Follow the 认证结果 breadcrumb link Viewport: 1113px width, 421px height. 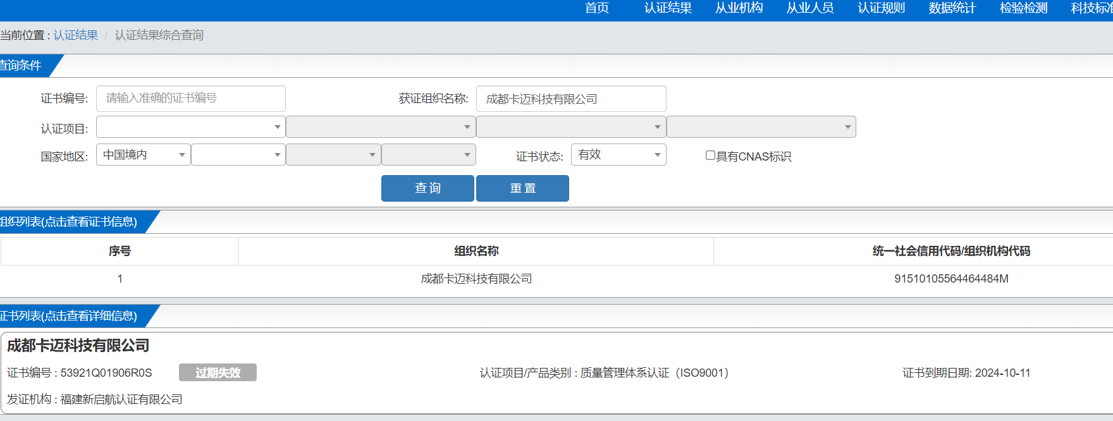[75, 35]
